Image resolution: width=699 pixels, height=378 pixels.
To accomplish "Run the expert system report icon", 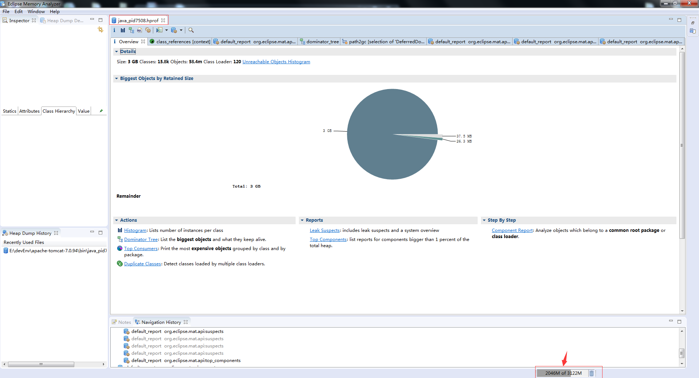I will pyautogui.click(x=160, y=30).
